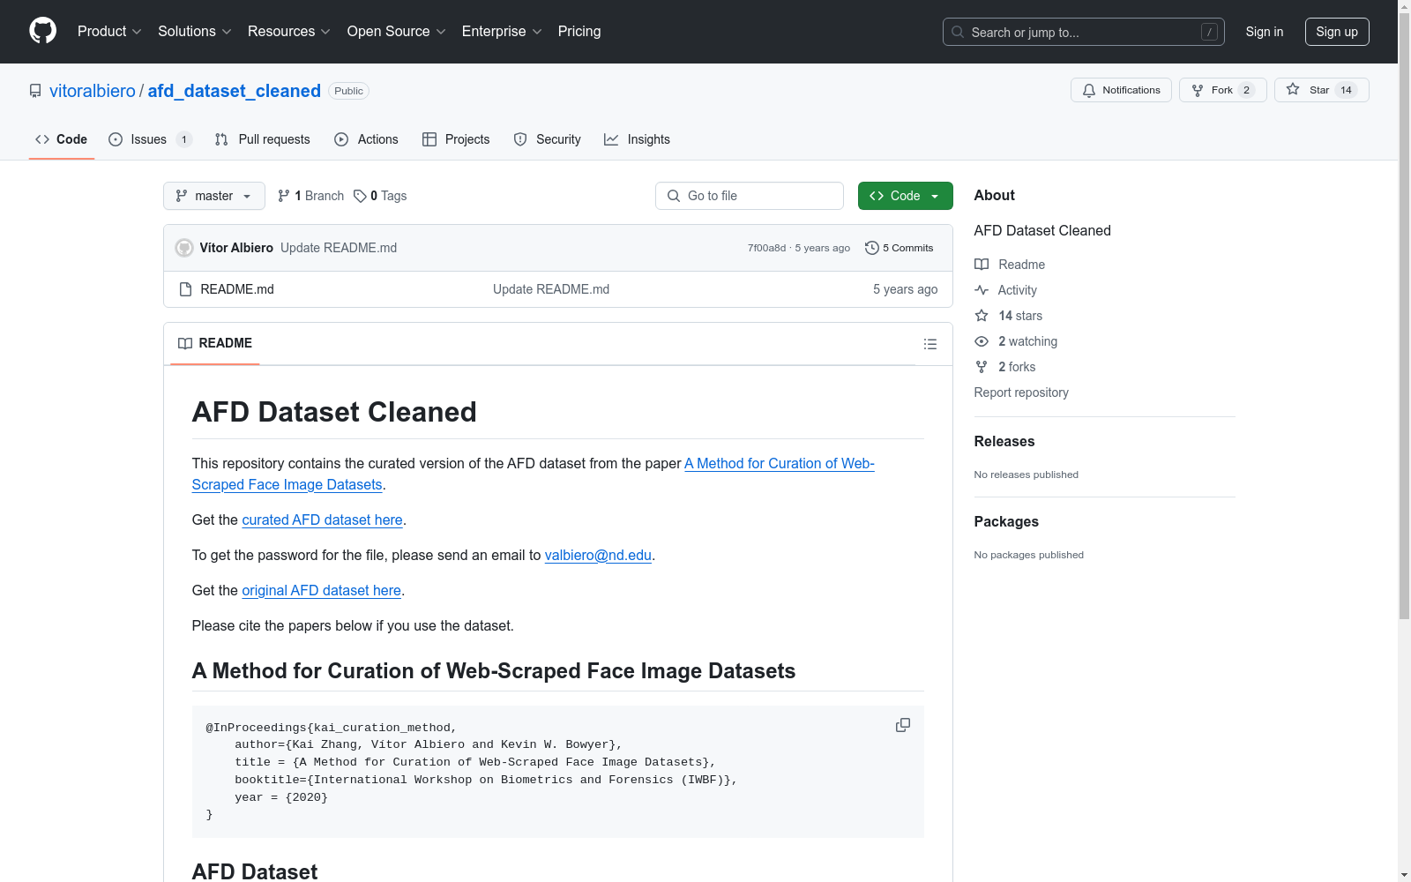Open the README outline list icon
This screenshot has width=1411, height=882.
point(930,344)
